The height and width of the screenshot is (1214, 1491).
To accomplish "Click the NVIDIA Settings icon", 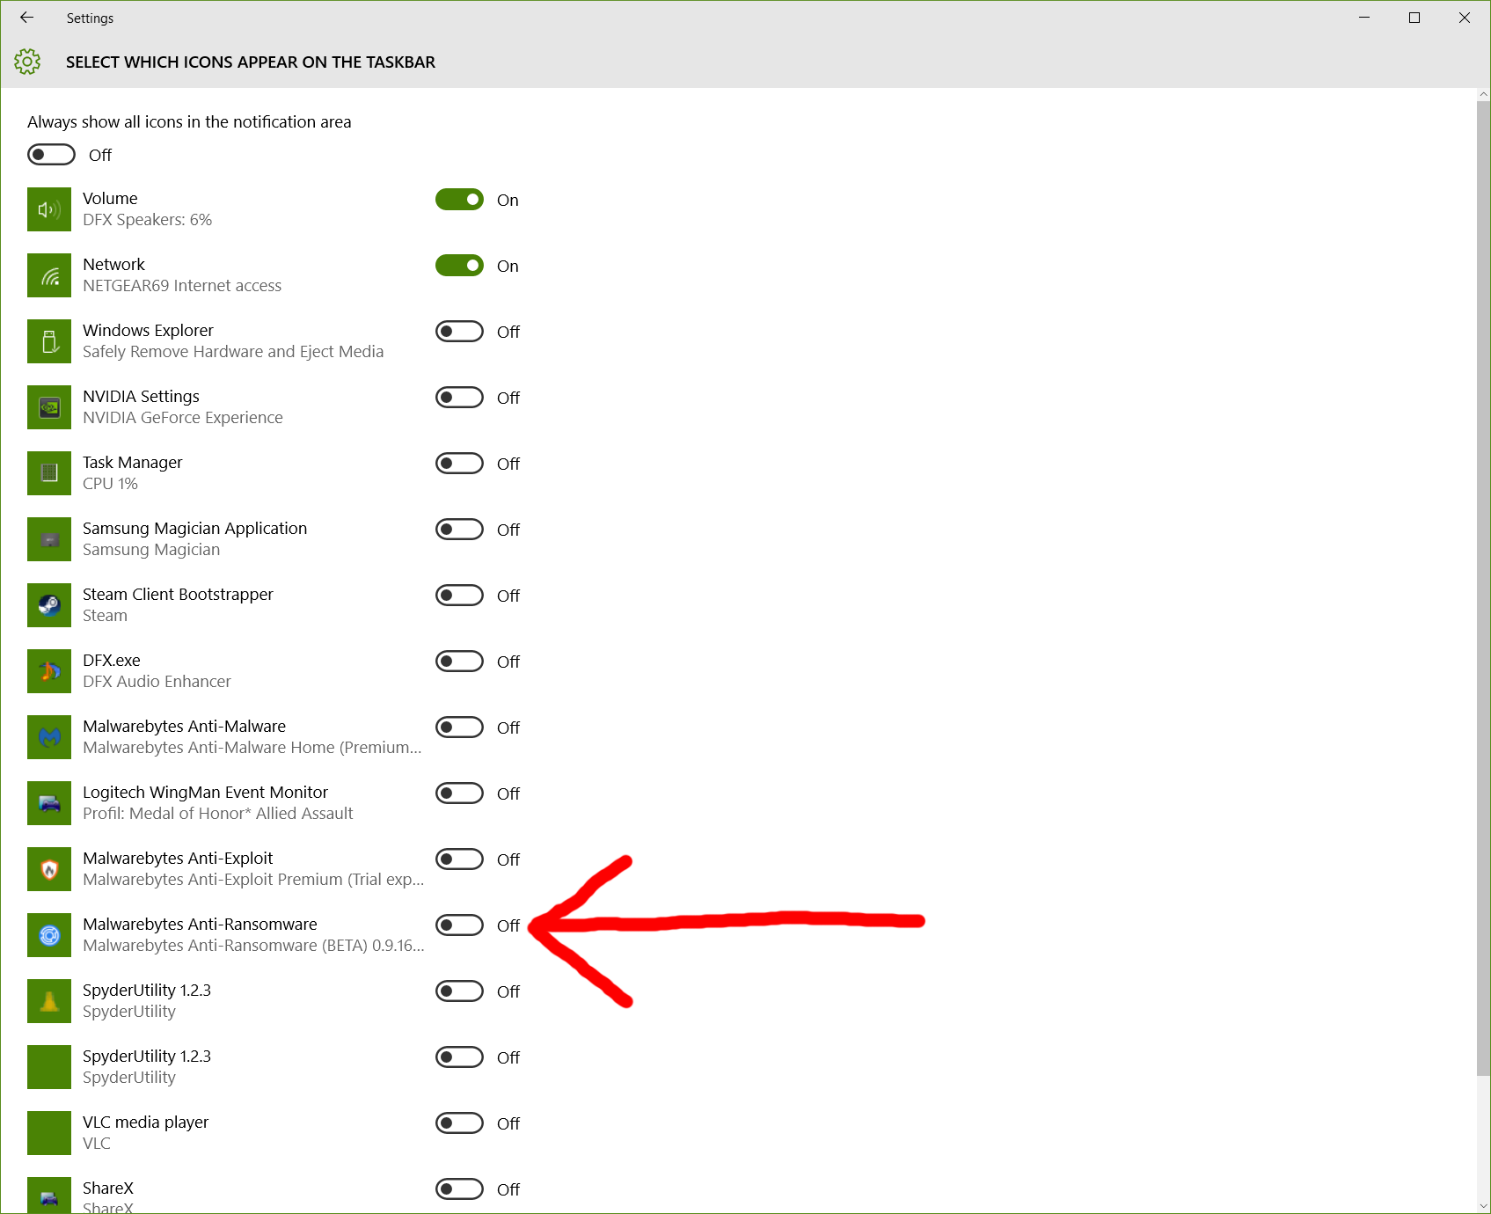I will click(x=49, y=407).
